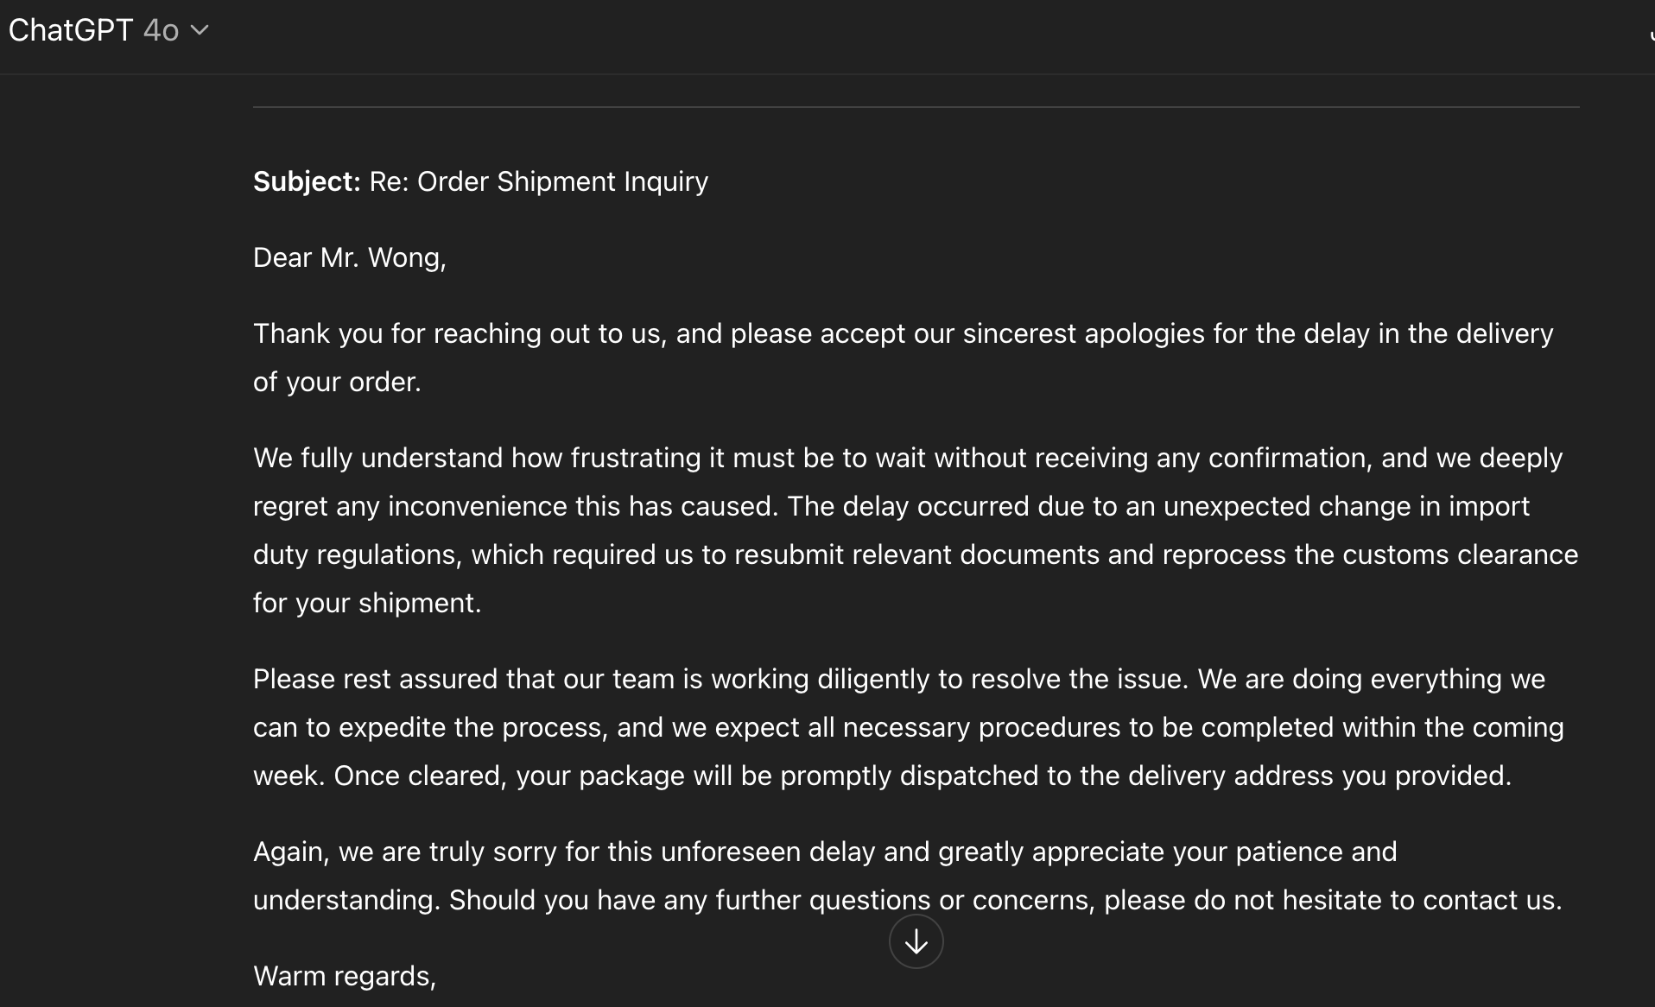Click the line reading of your order.
The image size is (1655, 1007).
point(337,382)
